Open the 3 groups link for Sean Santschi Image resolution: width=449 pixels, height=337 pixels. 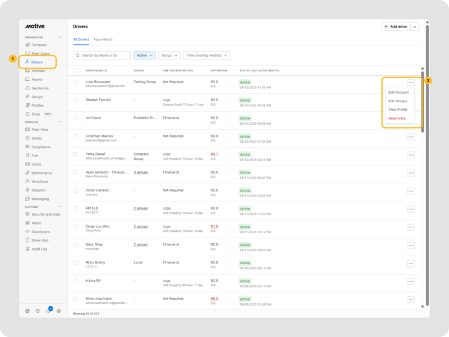tap(140, 172)
